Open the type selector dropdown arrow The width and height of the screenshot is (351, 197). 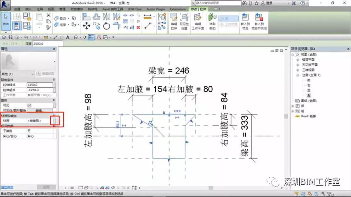click(x=55, y=61)
